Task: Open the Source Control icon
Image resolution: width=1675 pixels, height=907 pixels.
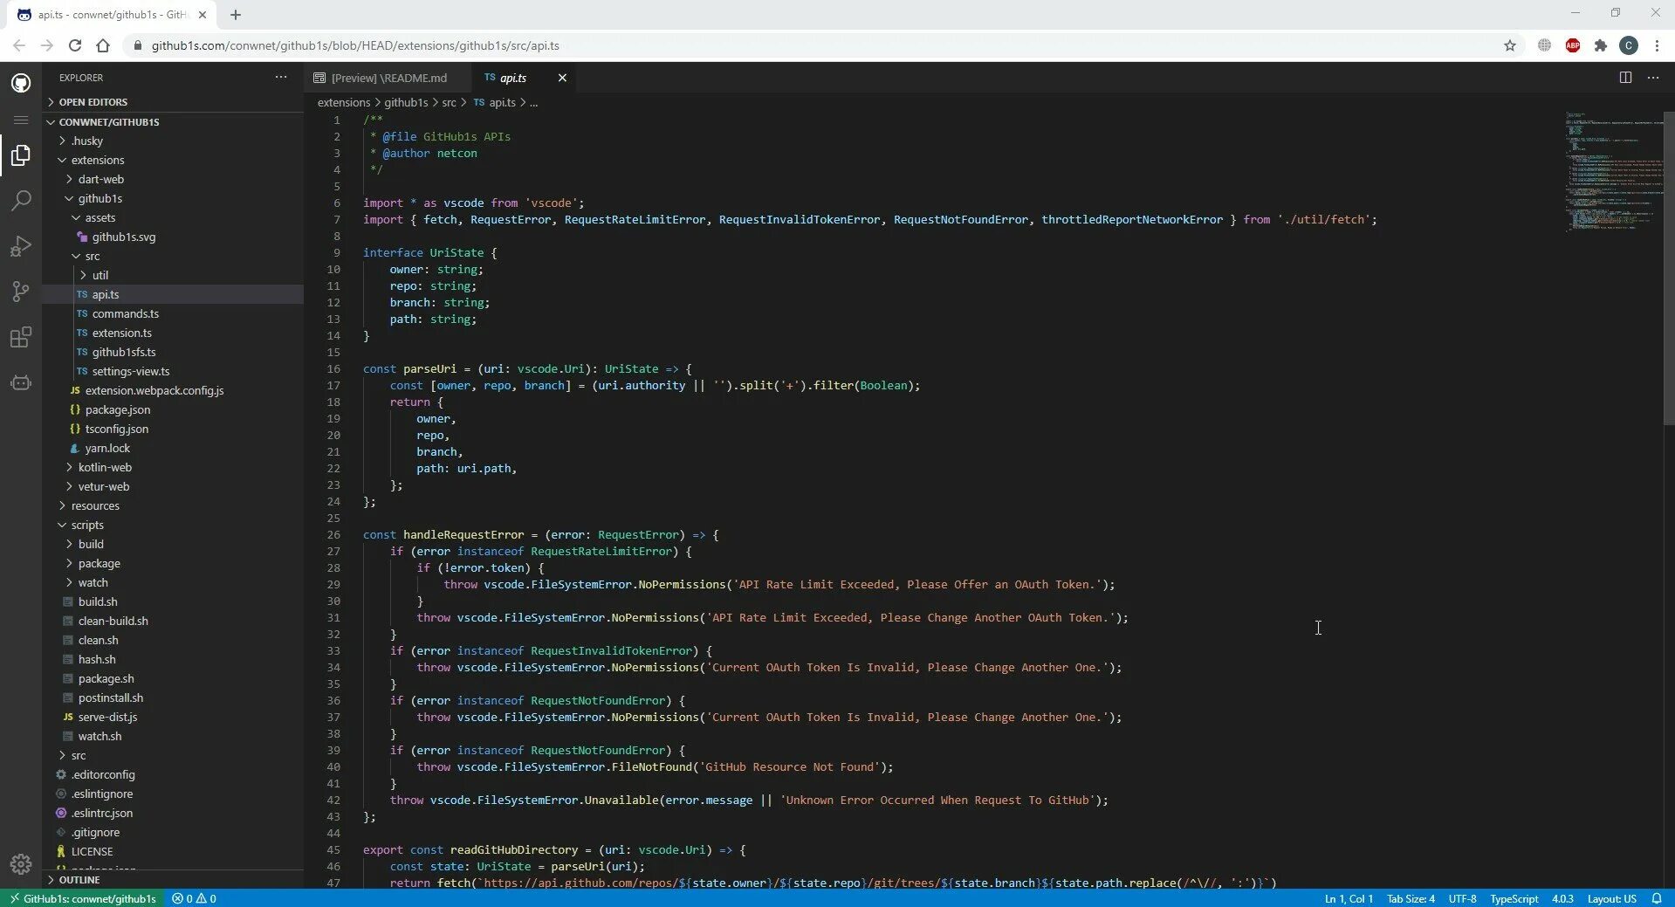Action: point(21,292)
